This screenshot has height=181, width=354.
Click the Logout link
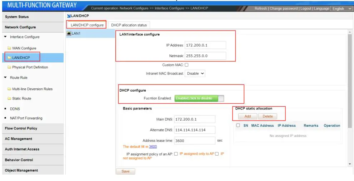tap(306, 8)
